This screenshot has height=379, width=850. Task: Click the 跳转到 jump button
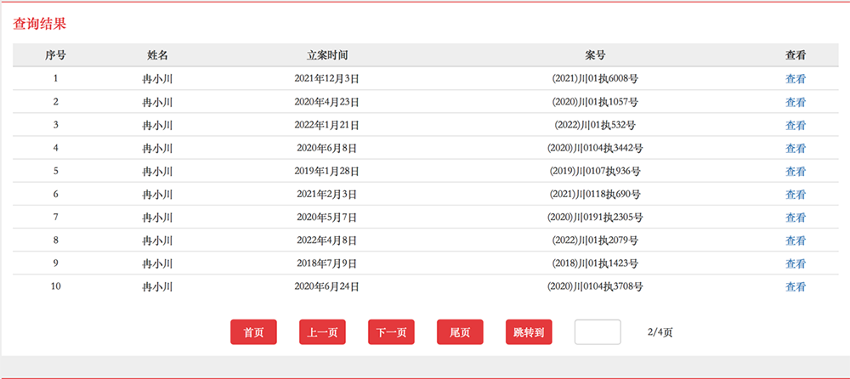(x=529, y=331)
